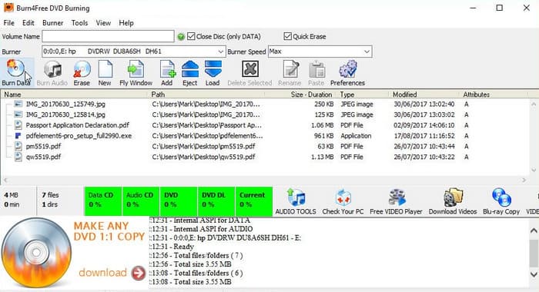Image resolution: width=539 pixels, height=292 pixels.
Task: Click the log panel scroll-up arrow
Action: coord(534,231)
